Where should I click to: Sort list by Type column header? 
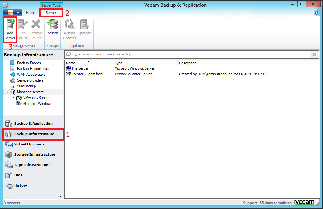[145, 63]
